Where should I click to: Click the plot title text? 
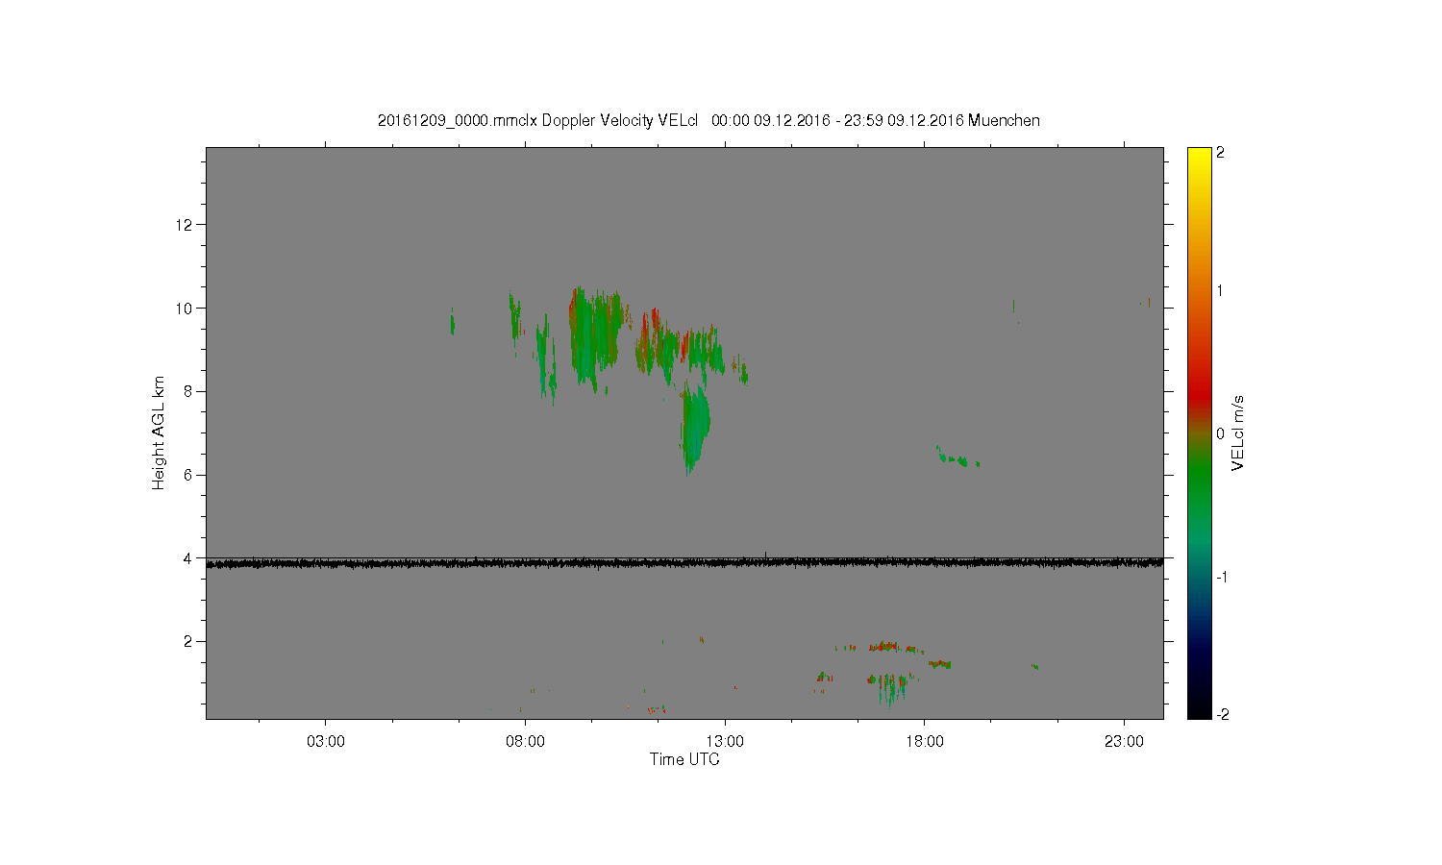709,120
